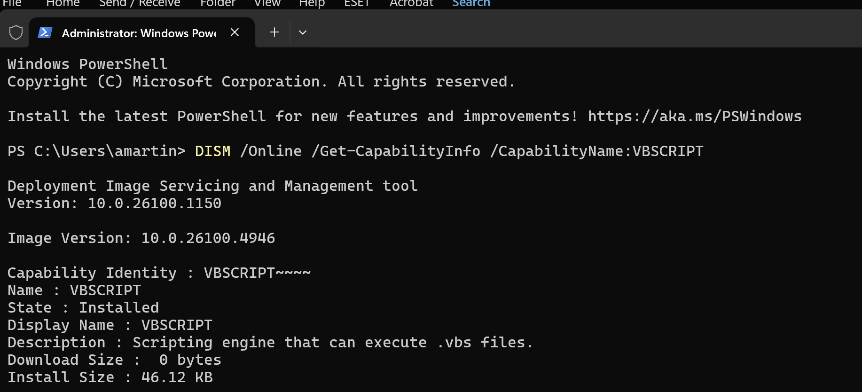Close the Administrator PowerShell tab

coord(235,32)
